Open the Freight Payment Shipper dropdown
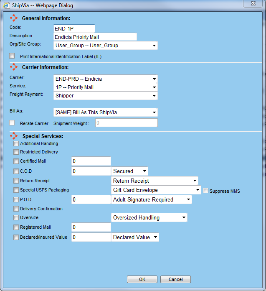 point(106,96)
